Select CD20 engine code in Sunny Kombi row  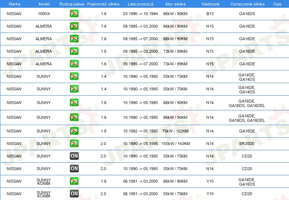[247, 194]
